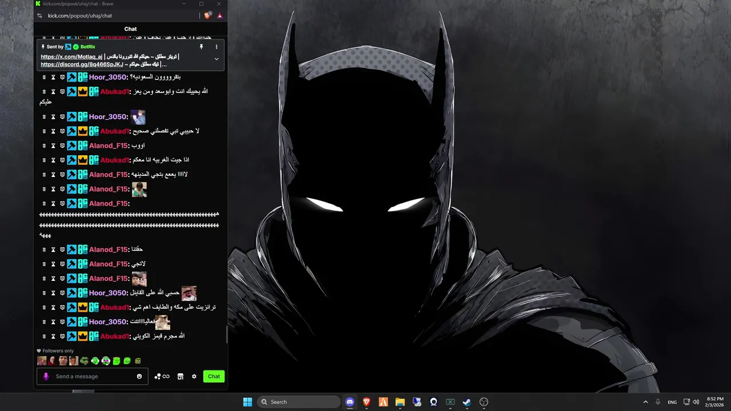Click the microphone icon in system tray
The image size is (731, 411).
(658, 402)
